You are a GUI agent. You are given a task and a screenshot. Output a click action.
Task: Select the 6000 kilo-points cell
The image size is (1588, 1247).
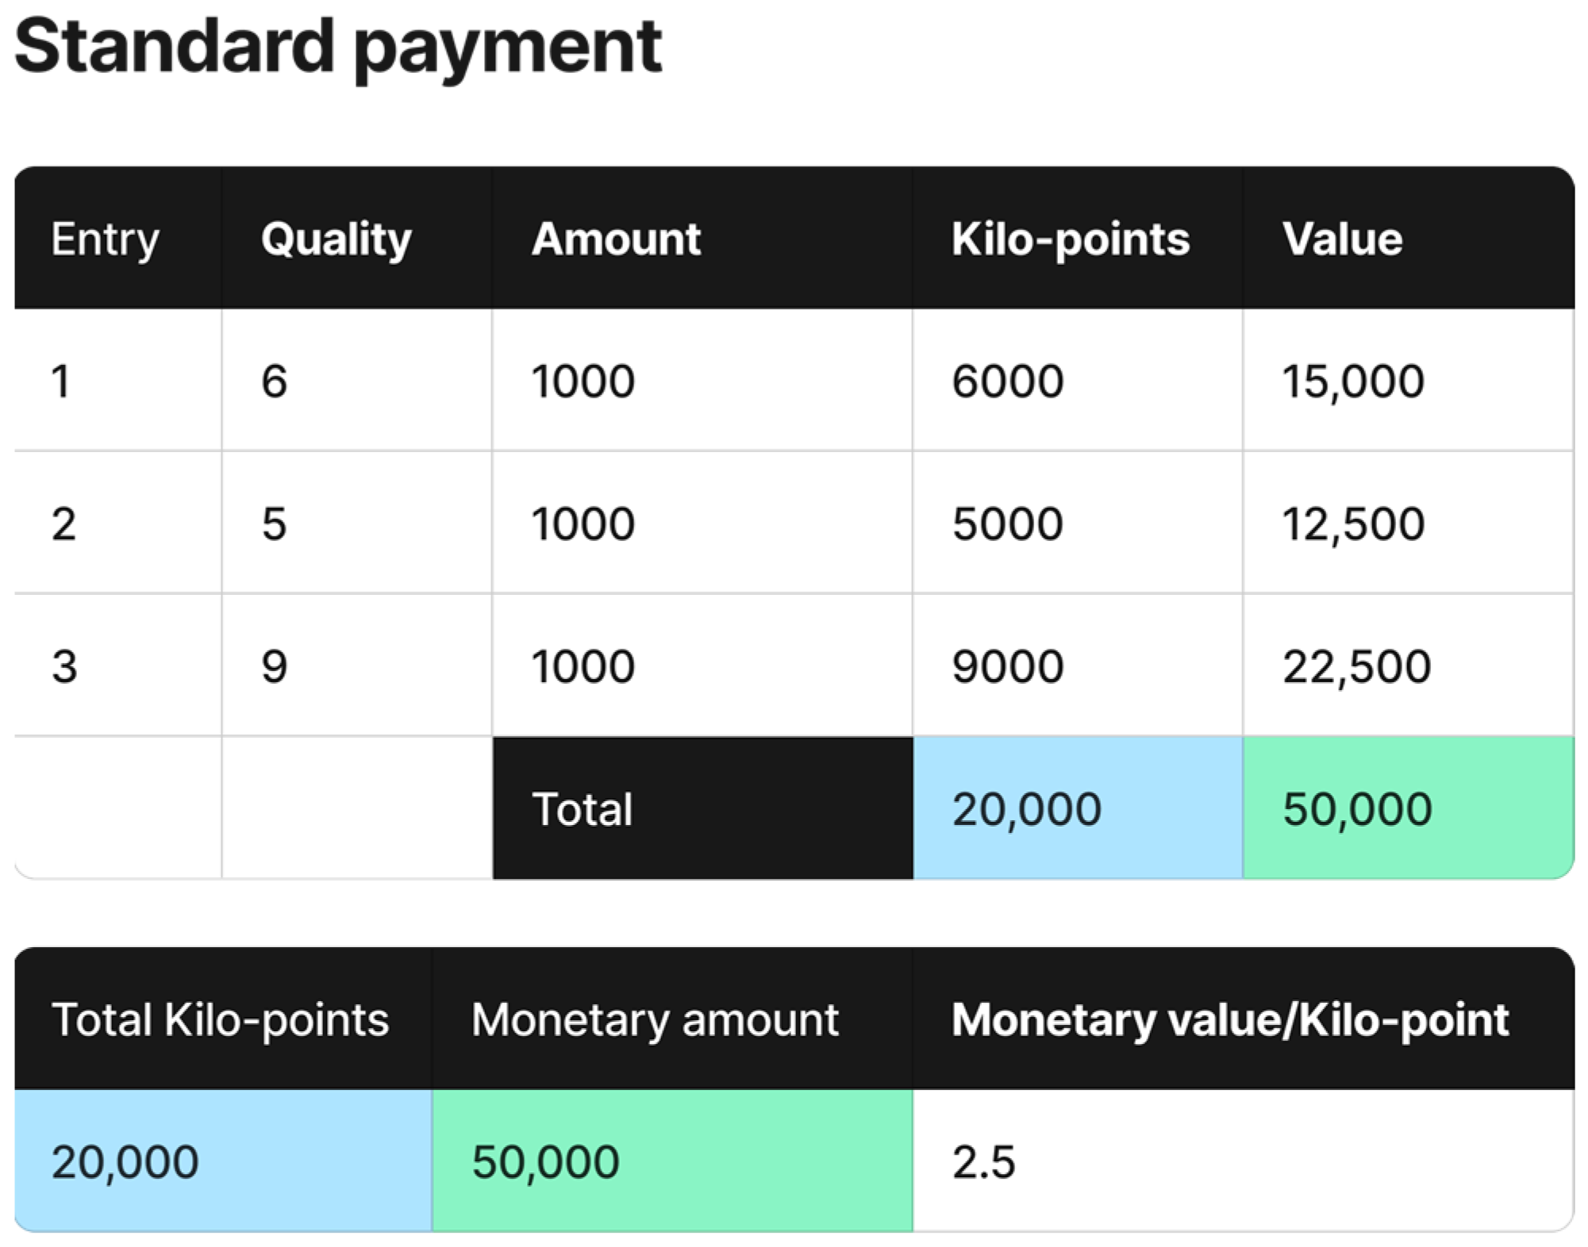click(1008, 381)
